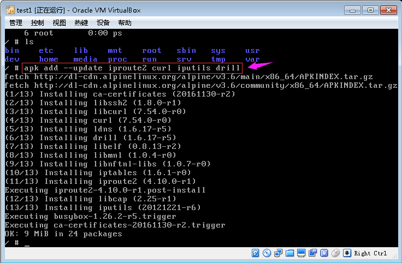The height and width of the screenshot is (263, 402).
Task: Open the network adapters status icon
Action: pyautogui.click(x=278, y=253)
